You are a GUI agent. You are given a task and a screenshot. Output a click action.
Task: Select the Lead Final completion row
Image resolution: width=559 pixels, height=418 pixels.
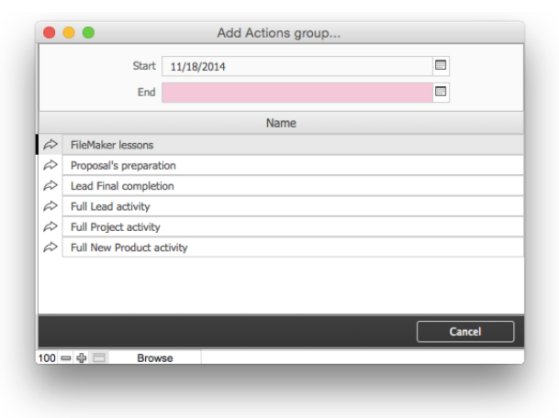[x=292, y=186]
